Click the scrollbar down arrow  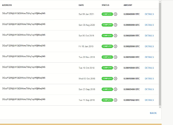[160, 107]
